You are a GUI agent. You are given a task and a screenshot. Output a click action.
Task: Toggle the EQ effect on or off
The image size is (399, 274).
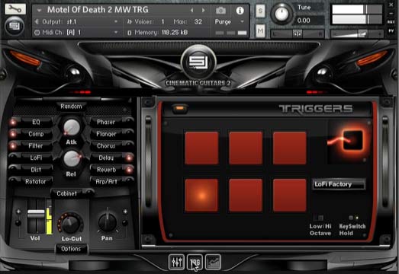13,122
